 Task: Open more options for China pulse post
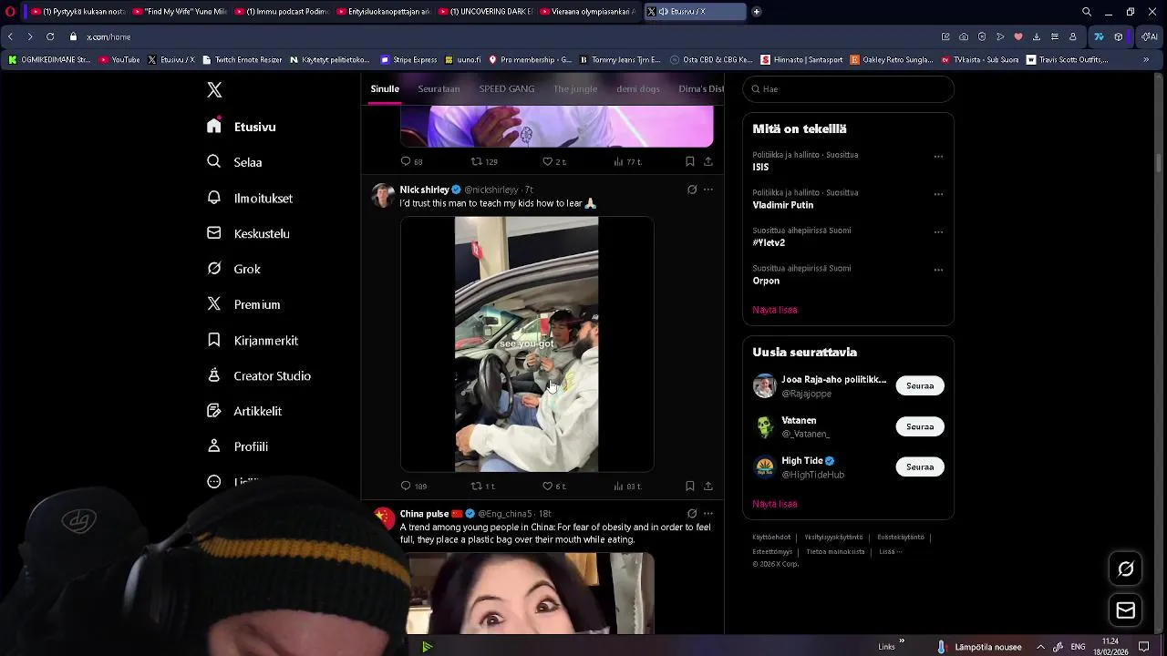tap(708, 514)
